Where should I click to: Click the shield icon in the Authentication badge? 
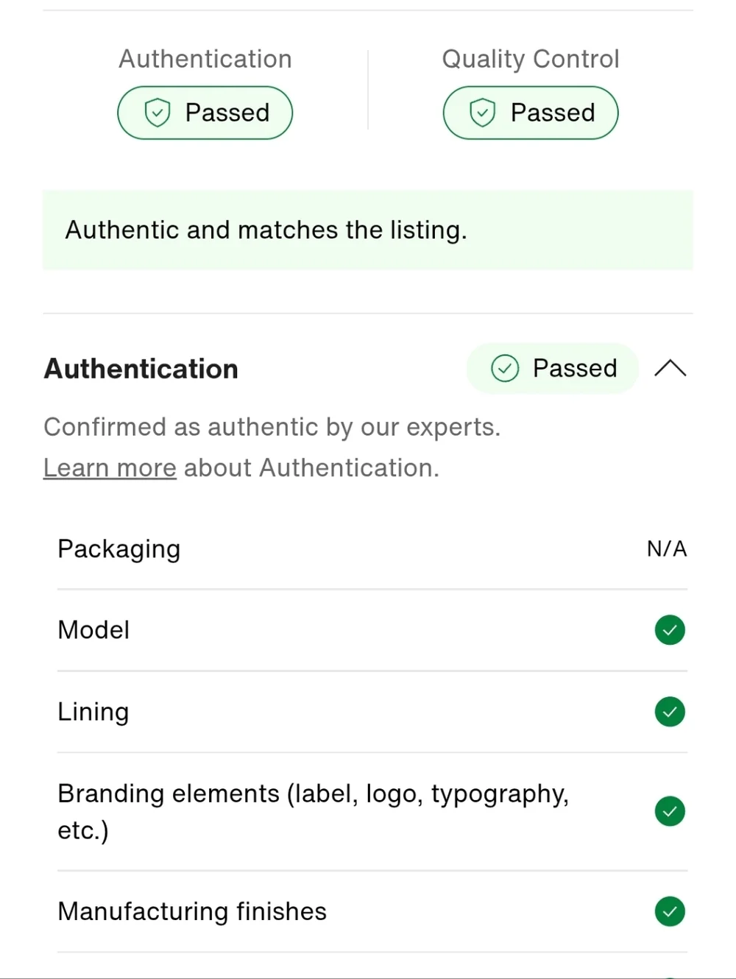158,113
